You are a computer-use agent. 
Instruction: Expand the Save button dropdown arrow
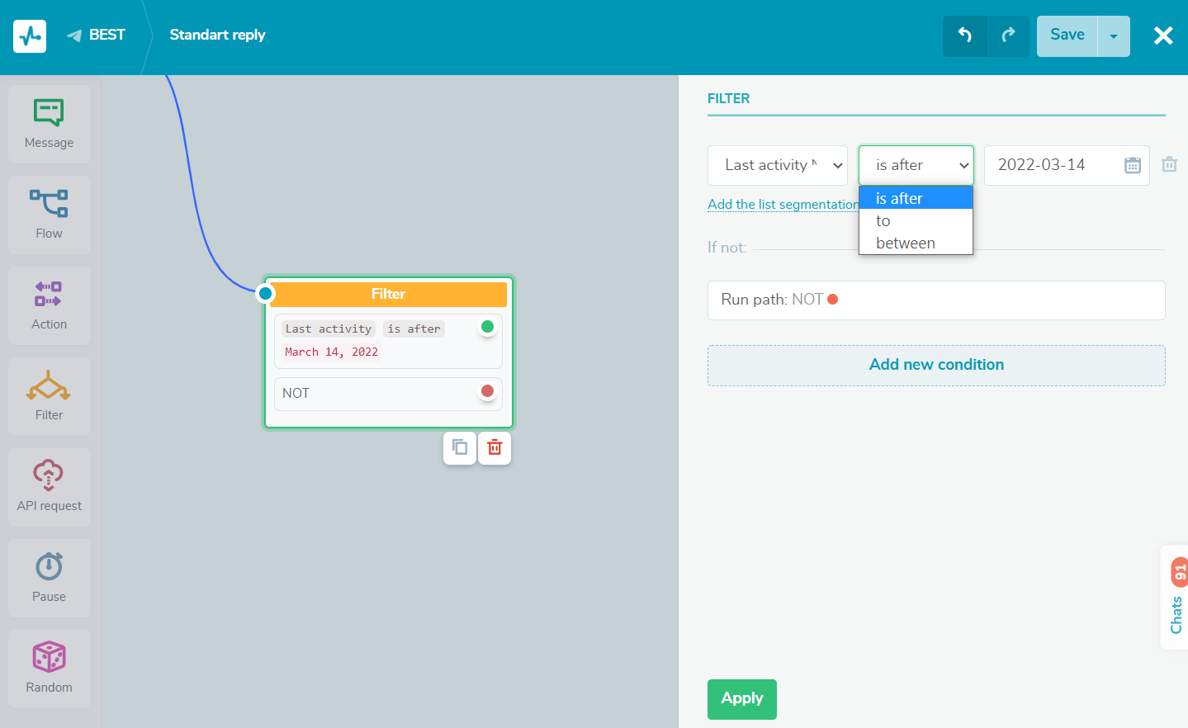click(1114, 36)
